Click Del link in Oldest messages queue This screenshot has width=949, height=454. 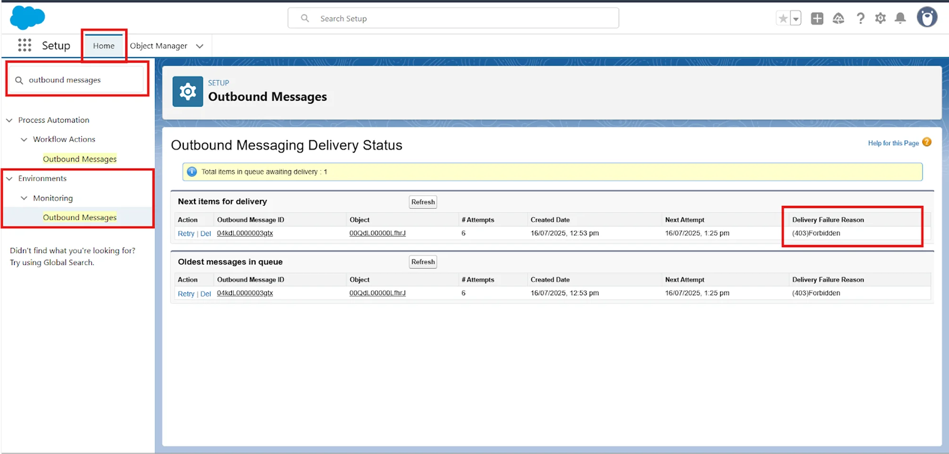pyautogui.click(x=205, y=294)
